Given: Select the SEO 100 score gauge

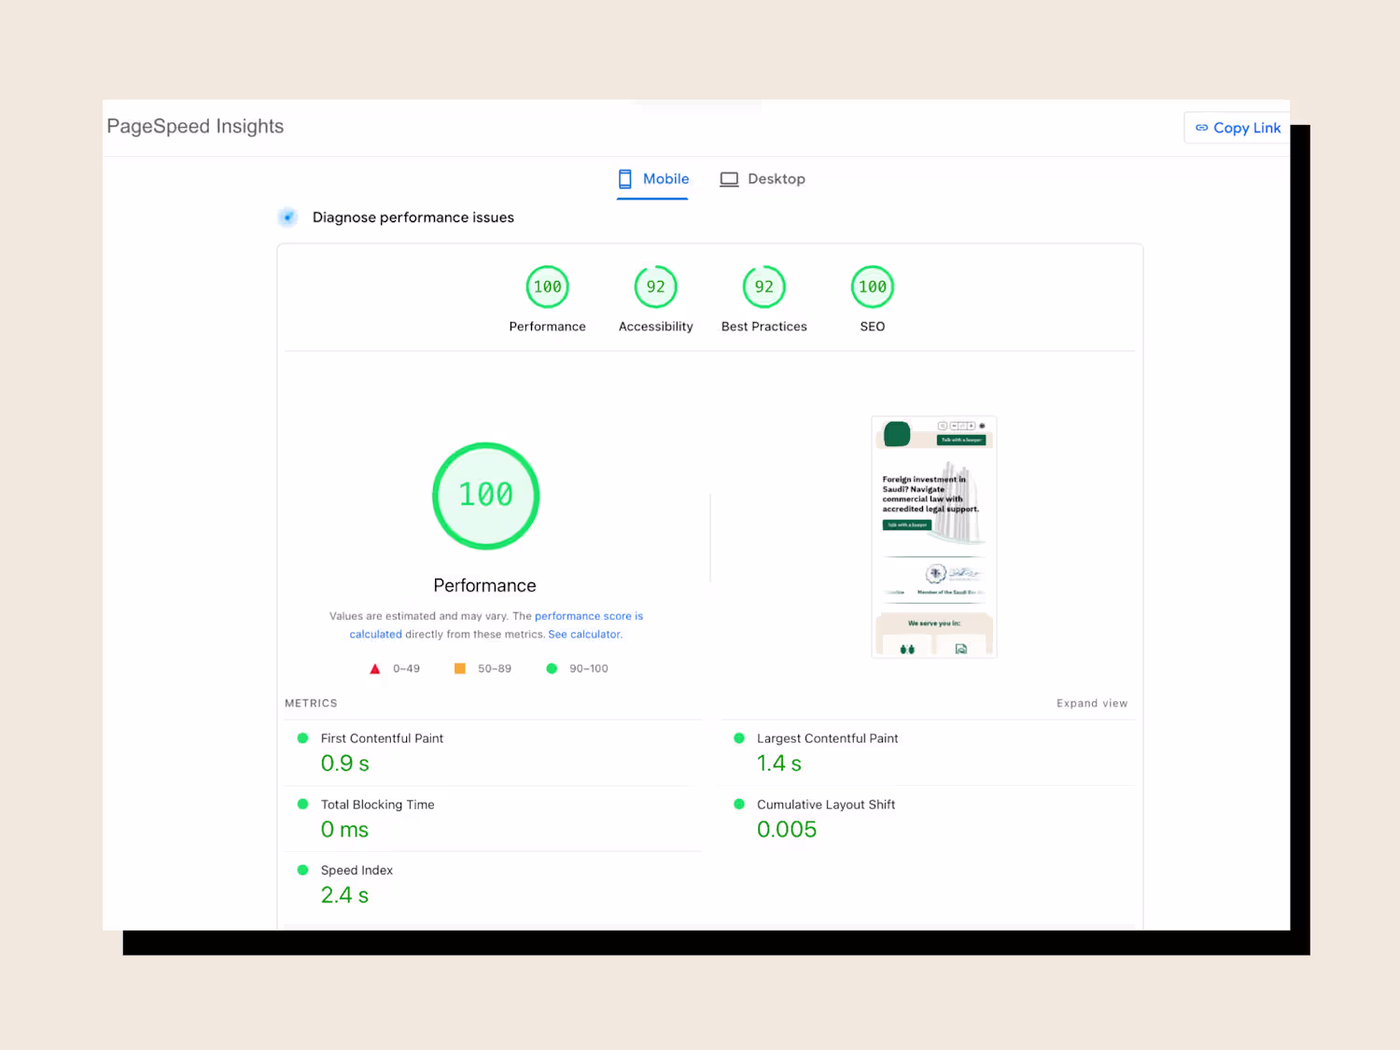Looking at the screenshot, I should (873, 287).
